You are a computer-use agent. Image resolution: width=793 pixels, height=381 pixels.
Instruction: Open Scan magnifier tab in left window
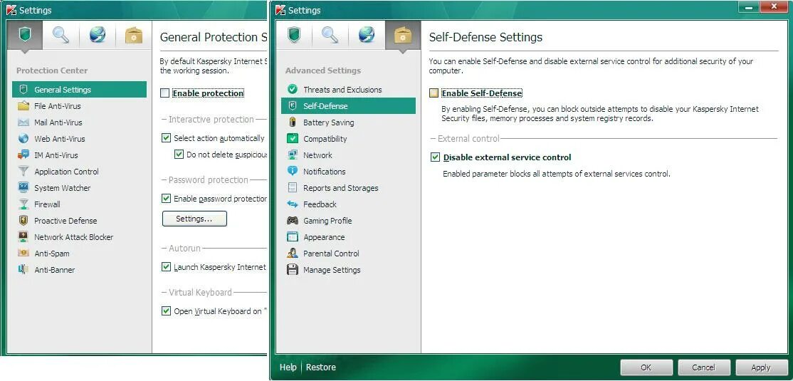click(x=61, y=36)
